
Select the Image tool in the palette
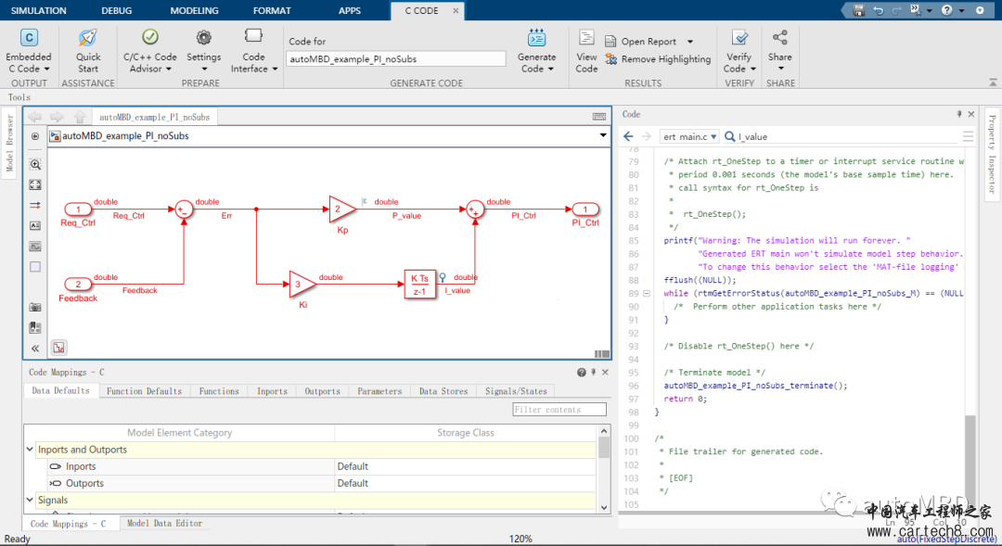click(35, 246)
